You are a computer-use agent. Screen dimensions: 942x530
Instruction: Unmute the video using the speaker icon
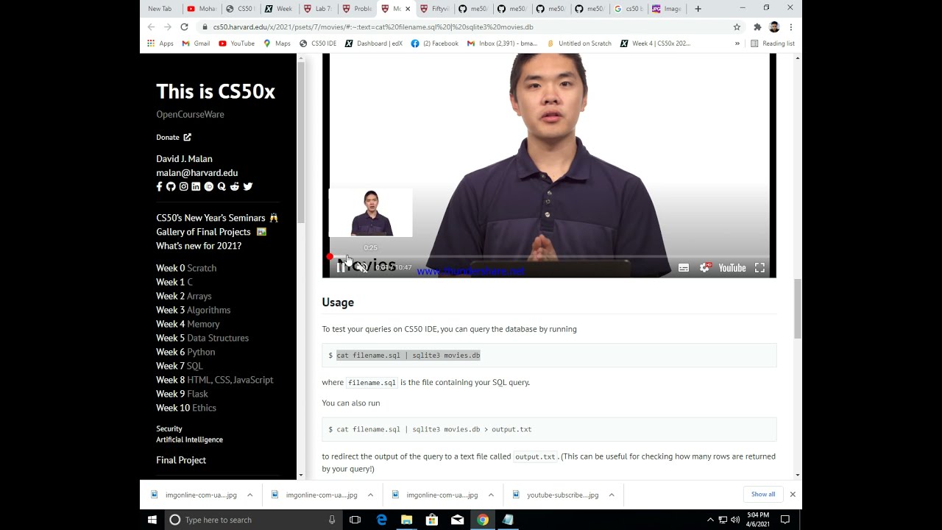(362, 268)
